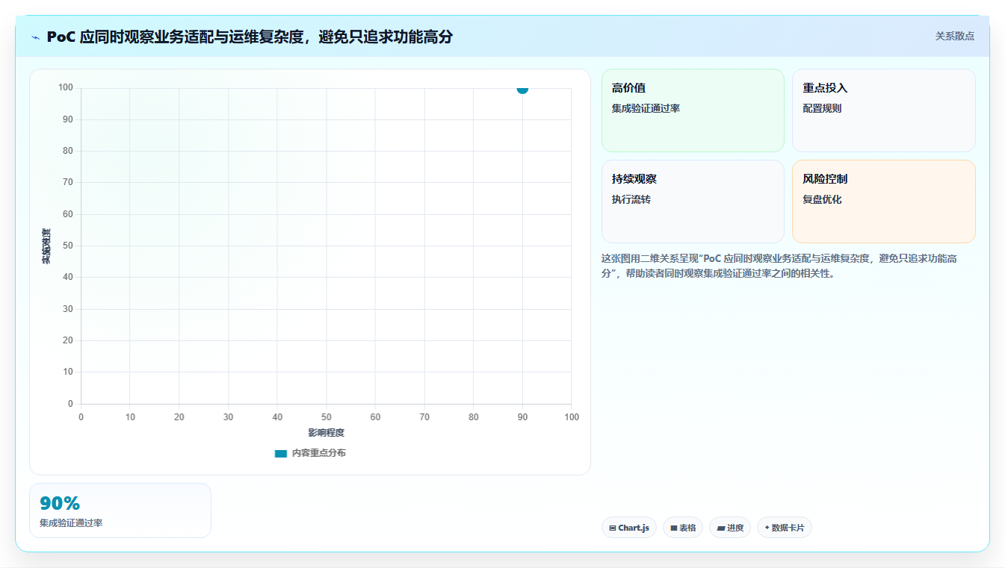Click the 表格 tag chip
The width and height of the screenshot is (1005, 568).
coord(683,528)
